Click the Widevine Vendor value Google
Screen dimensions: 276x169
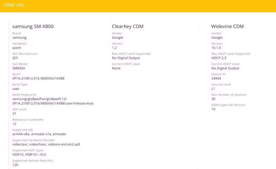pyautogui.click(x=217, y=38)
